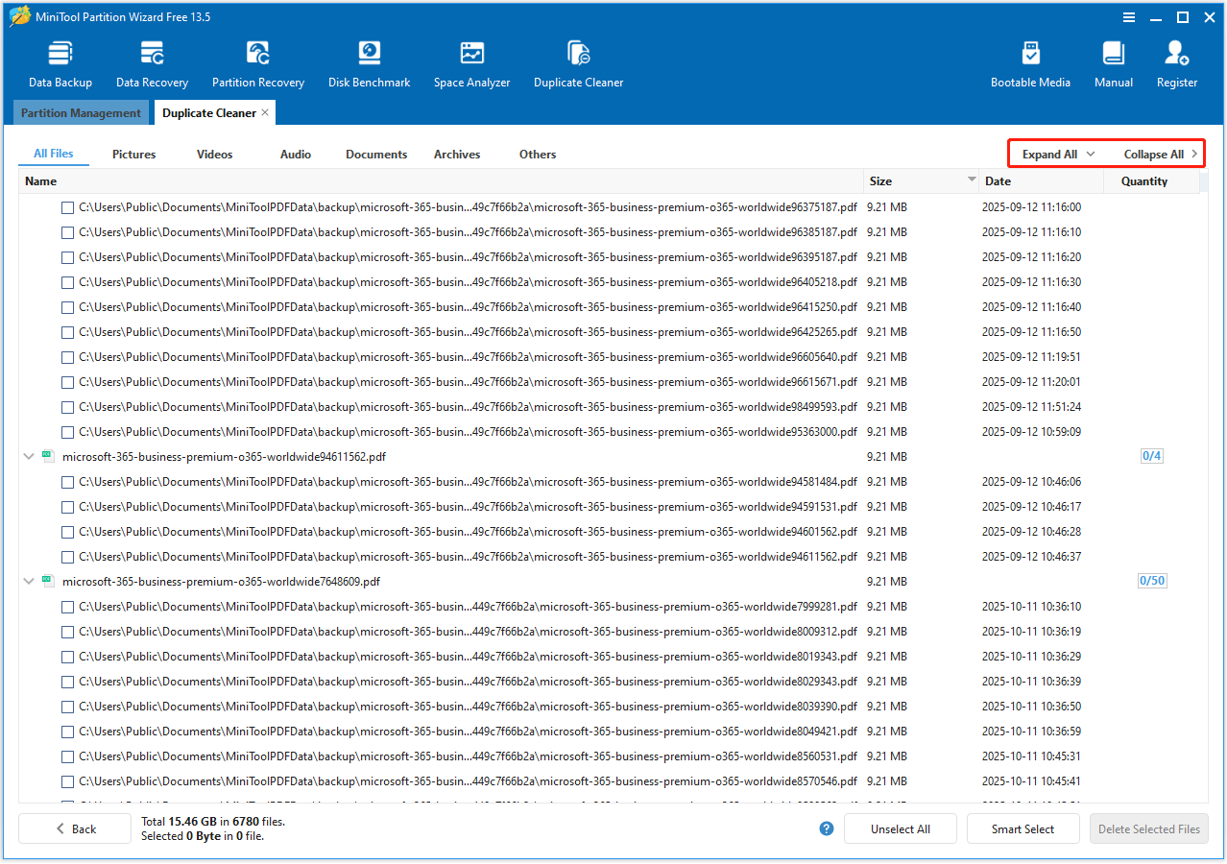
Task: Select the file dated 2025-09-12 10:46:06
Action: click(x=67, y=481)
